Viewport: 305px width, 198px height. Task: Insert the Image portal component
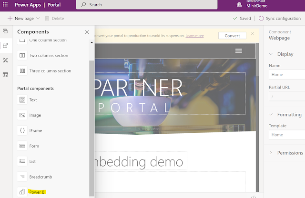(30, 115)
